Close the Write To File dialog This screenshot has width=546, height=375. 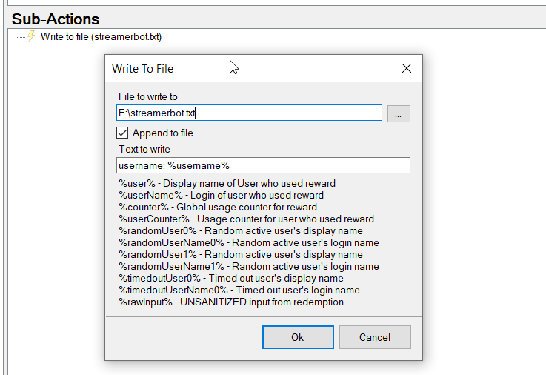[406, 68]
